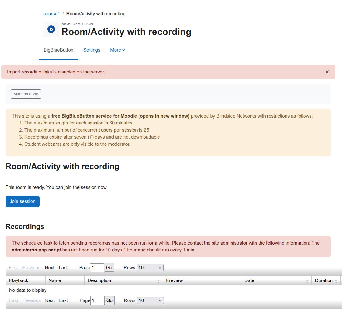
Task: Click First in the bottom paginator
Action: pos(13,300)
